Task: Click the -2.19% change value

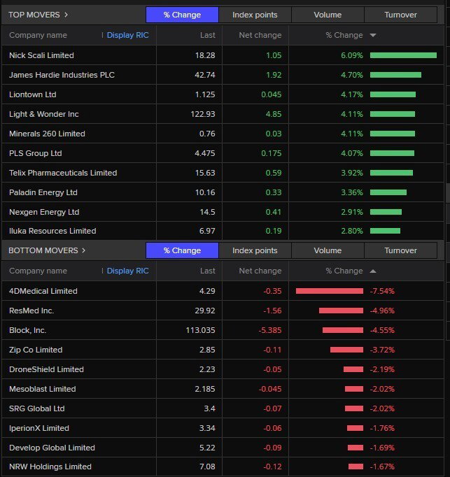Action: pyautogui.click(x=382, y=369)
